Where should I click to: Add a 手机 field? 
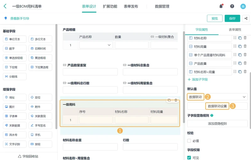(40, 135)
